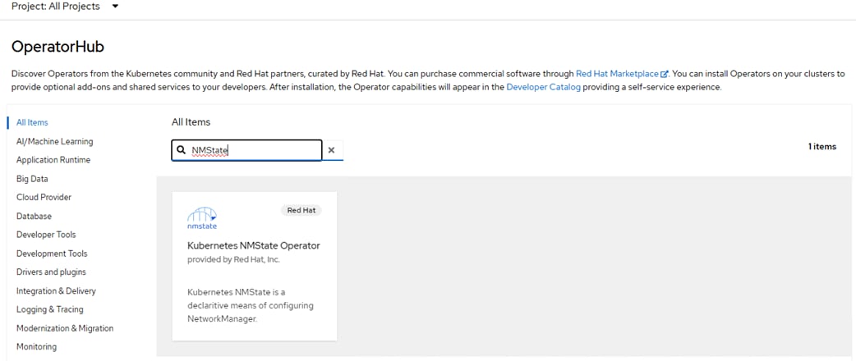Click the external link icon after Marketplace
Screen dimensions: 856x361
coord(665,74)
